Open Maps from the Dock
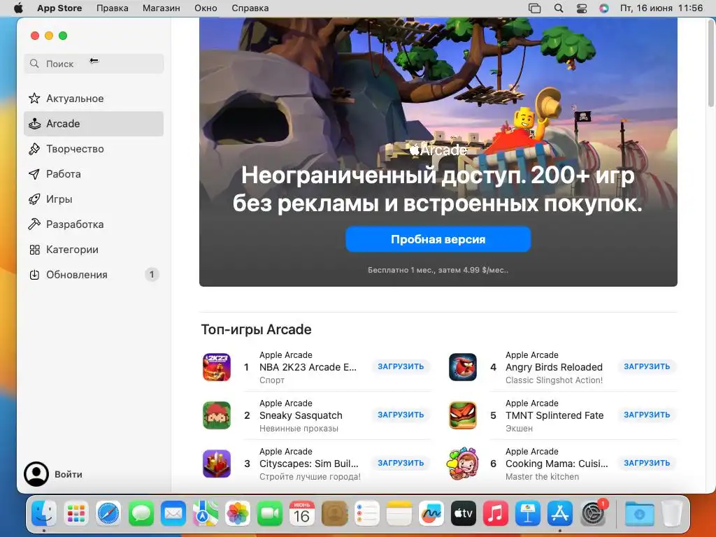The width and height of the screenshot is (716, 537). [x=206, y=513]
